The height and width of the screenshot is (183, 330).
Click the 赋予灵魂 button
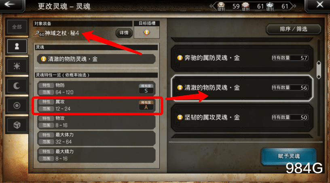coord(289,156)
